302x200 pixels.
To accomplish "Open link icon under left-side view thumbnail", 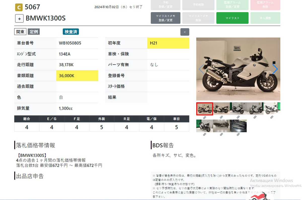I will coord(221,117).
